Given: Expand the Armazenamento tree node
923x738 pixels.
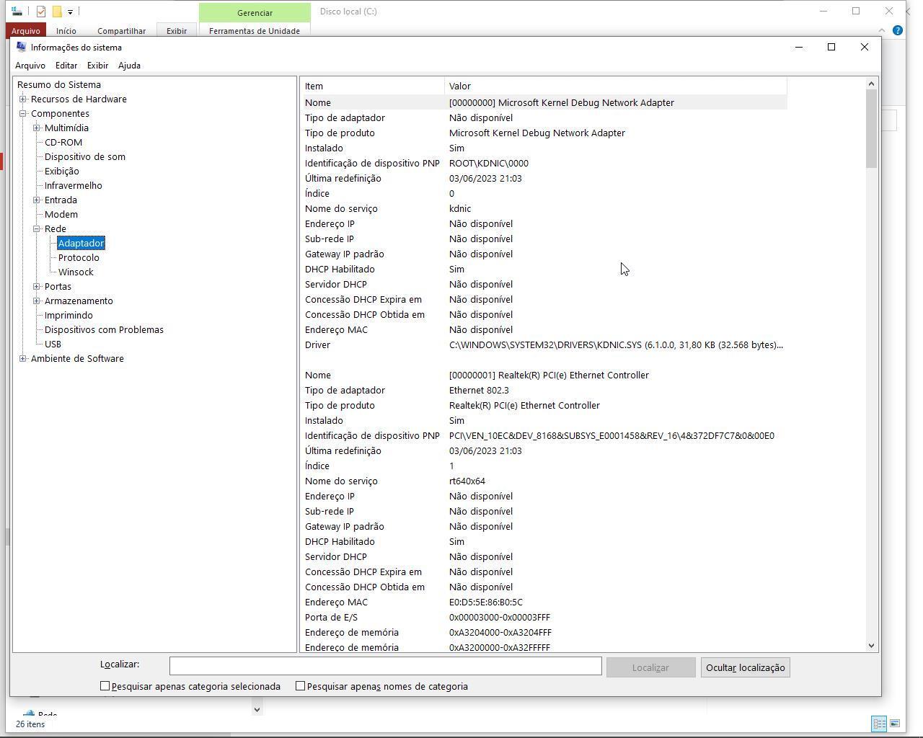Looking at the screenshot, I should [x=37, y=301].
